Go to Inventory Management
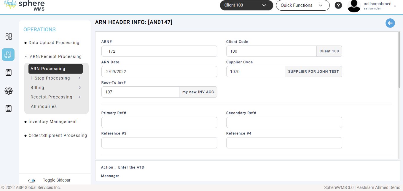Viewport: 403px width, 191px height. [x=52, y=122]
